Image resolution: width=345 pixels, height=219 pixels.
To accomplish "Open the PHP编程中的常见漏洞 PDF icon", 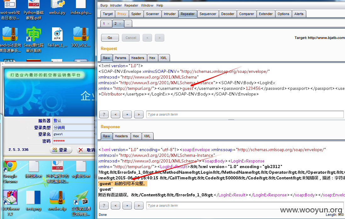I will point(57,172).
